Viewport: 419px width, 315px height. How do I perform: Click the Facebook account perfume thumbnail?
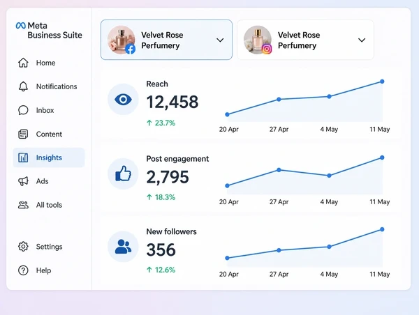(x=121, y=40)
